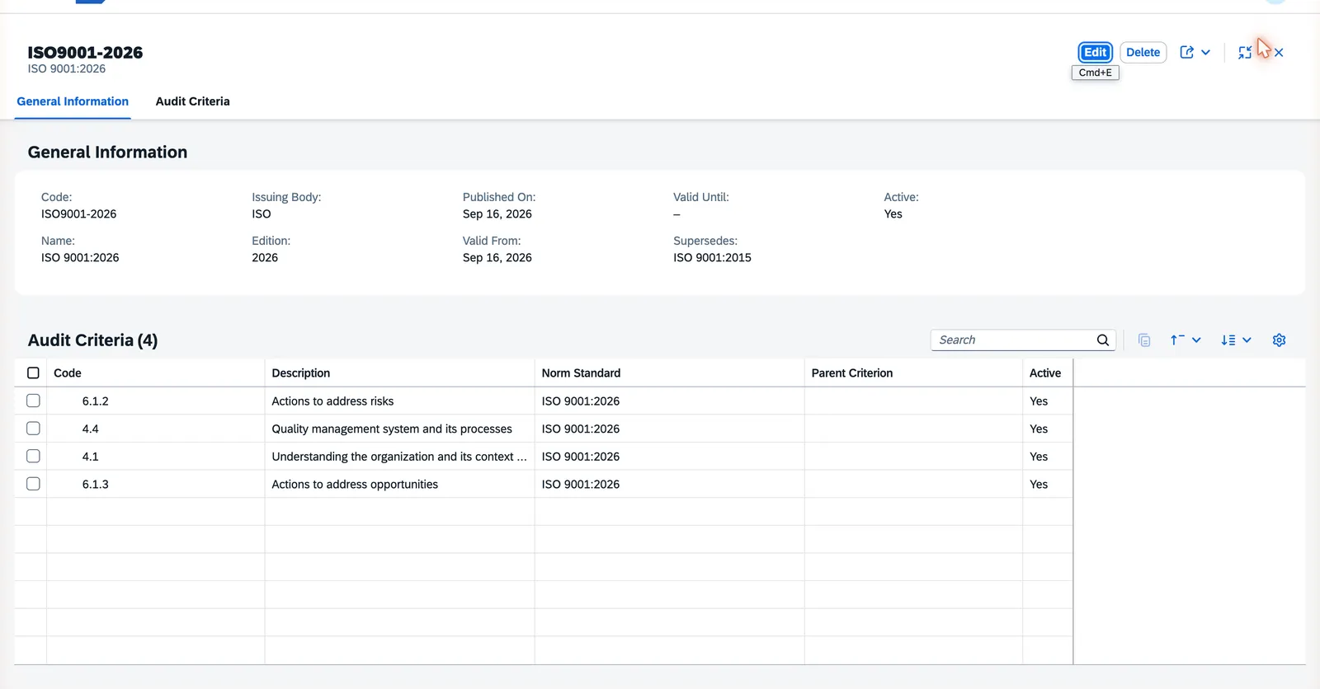Viewport: 1320px width, 689px height.
Task: Click Active 'Yes' in row 4.1
Action: [x=1039, y=457]
